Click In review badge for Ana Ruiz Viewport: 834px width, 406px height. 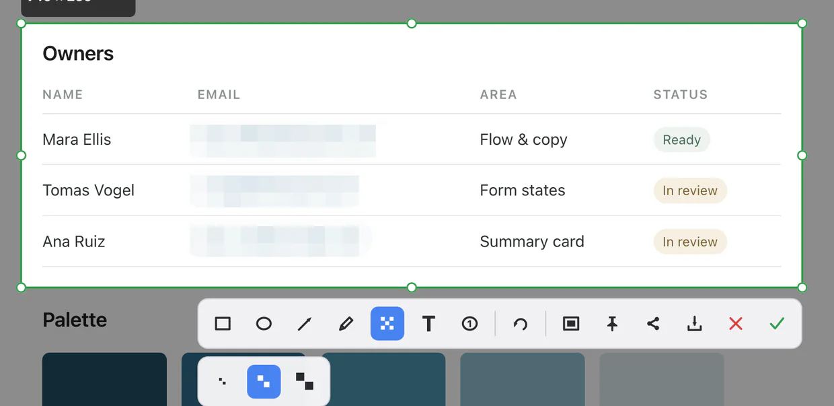[x=690, y=242]
